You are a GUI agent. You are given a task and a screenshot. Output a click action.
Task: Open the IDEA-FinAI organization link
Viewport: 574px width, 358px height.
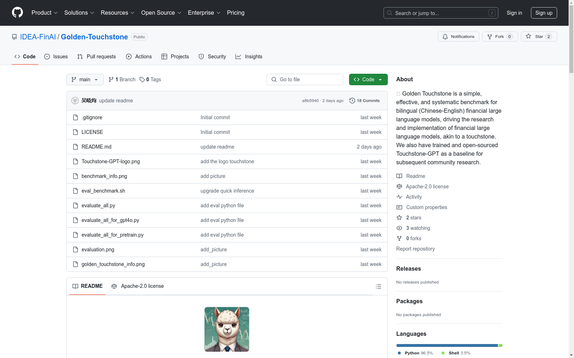click(x=38, y=37)
